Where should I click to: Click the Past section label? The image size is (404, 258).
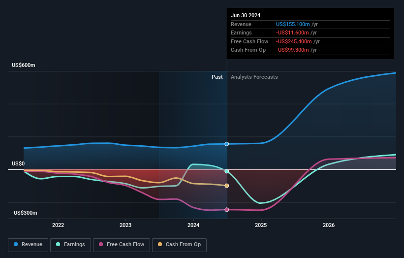(x=217, y=77)
